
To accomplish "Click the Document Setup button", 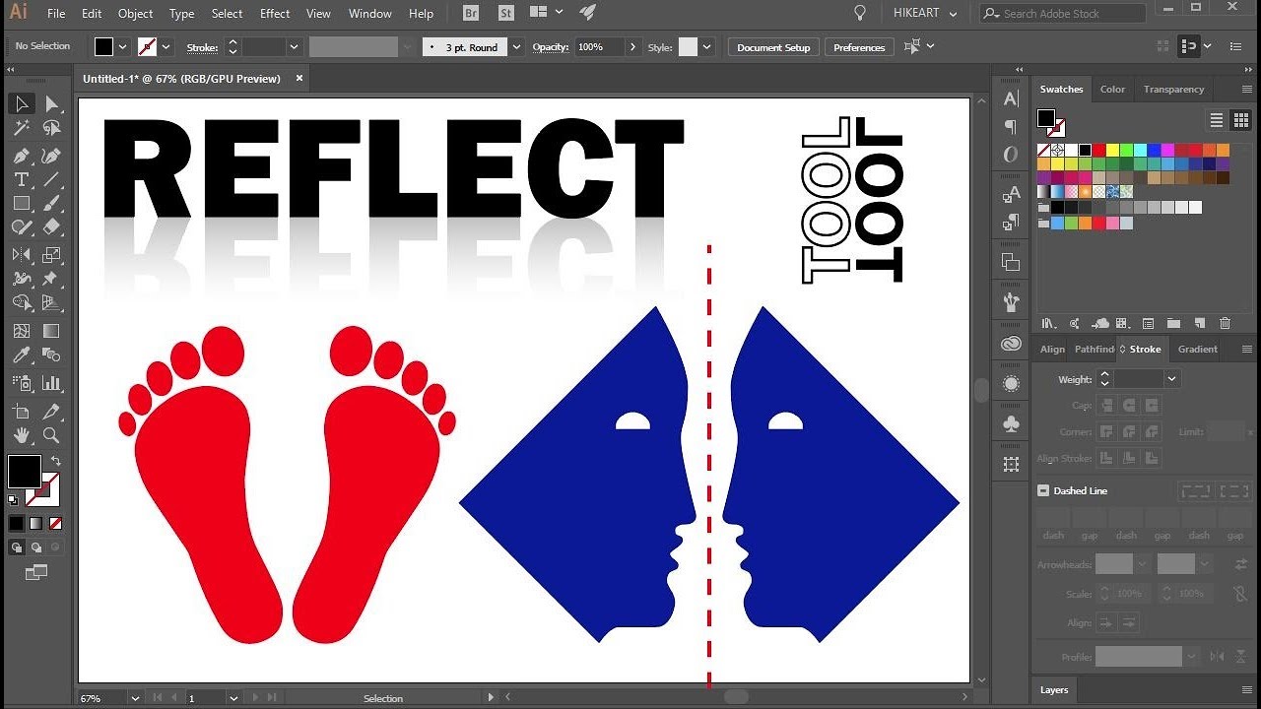I will (772, 46).
